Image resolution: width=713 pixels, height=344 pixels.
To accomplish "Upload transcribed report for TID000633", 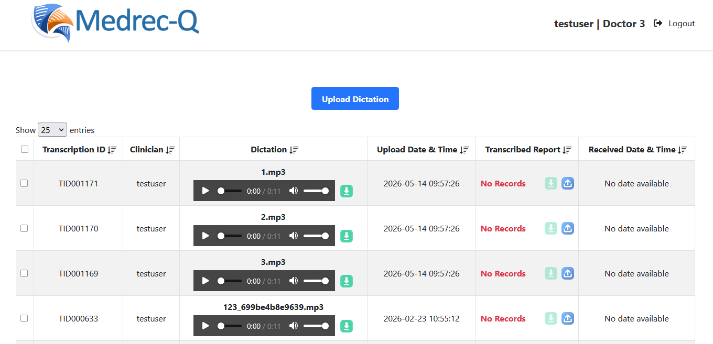I will (568, 318).
